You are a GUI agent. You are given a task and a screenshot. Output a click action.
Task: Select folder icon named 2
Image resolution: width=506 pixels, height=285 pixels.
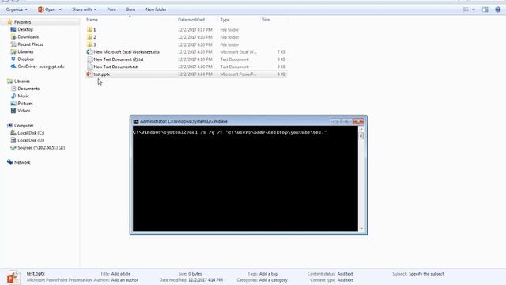point(89,37)
